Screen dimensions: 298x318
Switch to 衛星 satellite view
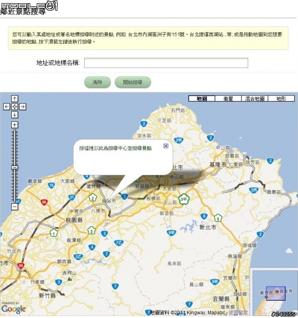tap(228, 98)
